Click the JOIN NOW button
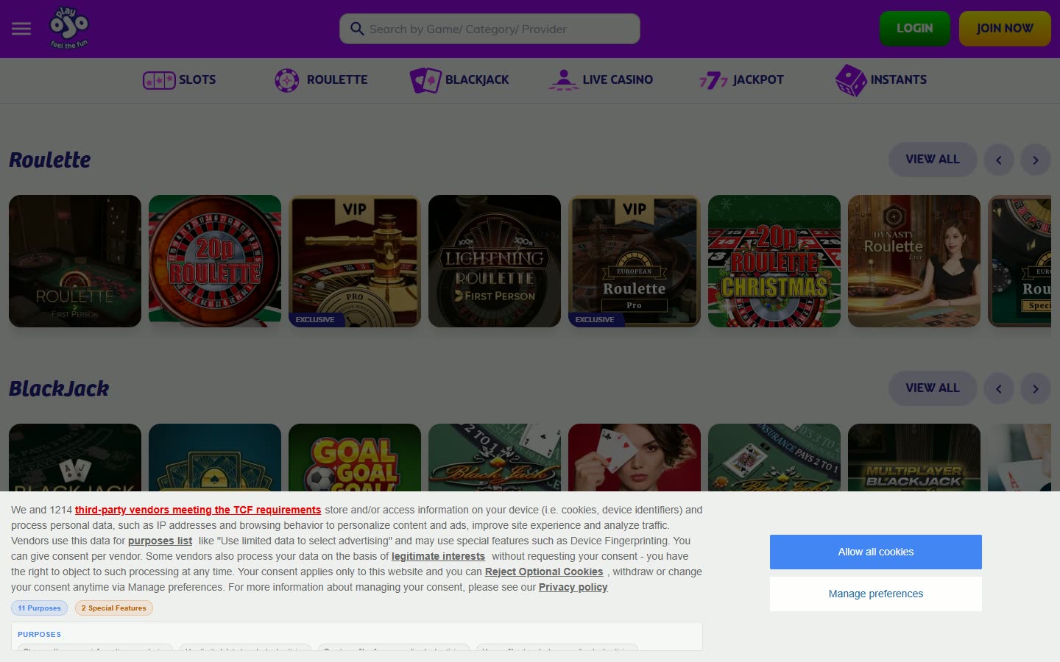1060x662 pixels. 1005,29
